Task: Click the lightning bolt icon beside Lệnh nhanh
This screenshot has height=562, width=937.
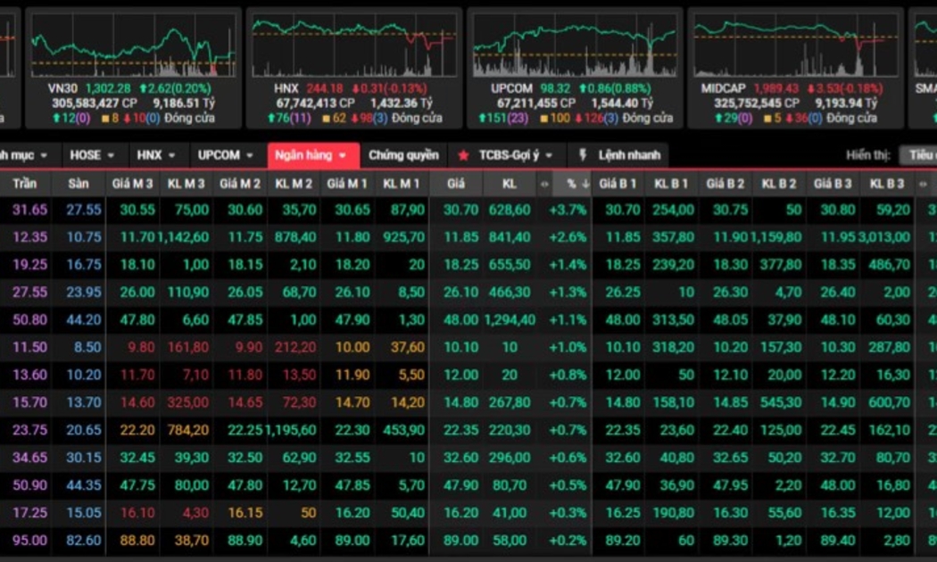Action: [x=583, y=155]
